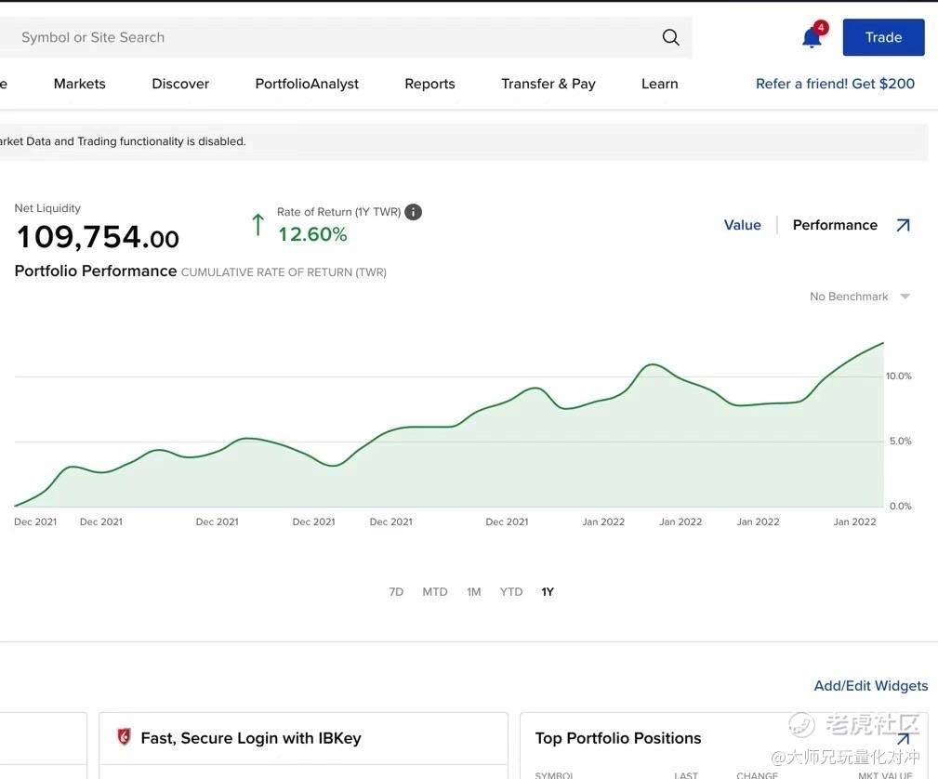This screenshot has width=938, height=779.
Task: Select the 7D time range
Action: coord(396,592)
